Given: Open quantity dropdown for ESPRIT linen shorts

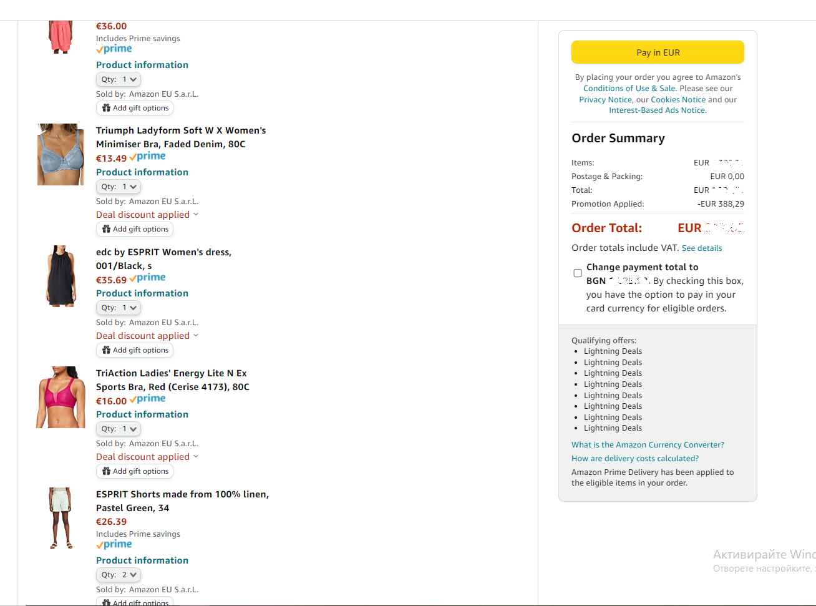Looking at the screenshot, I should tap(119, 575).
